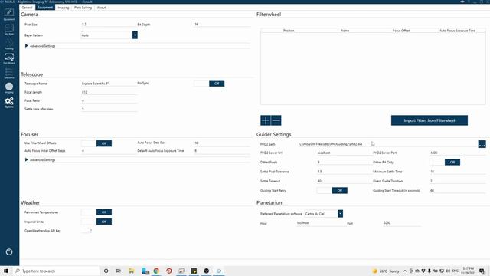Image resolution: width=490 pixels, height=276 pixels.
Task: Open the Bayer Pattern dropdown
Action: click(135, 35)
